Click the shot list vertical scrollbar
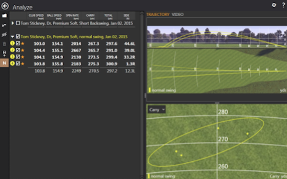 (x=142, y=95)
